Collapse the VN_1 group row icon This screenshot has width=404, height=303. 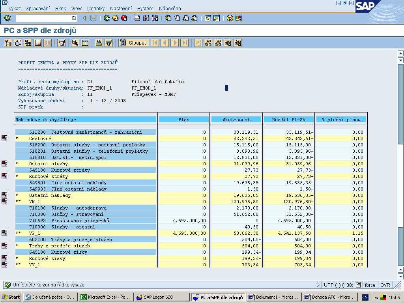click(4, 201)
